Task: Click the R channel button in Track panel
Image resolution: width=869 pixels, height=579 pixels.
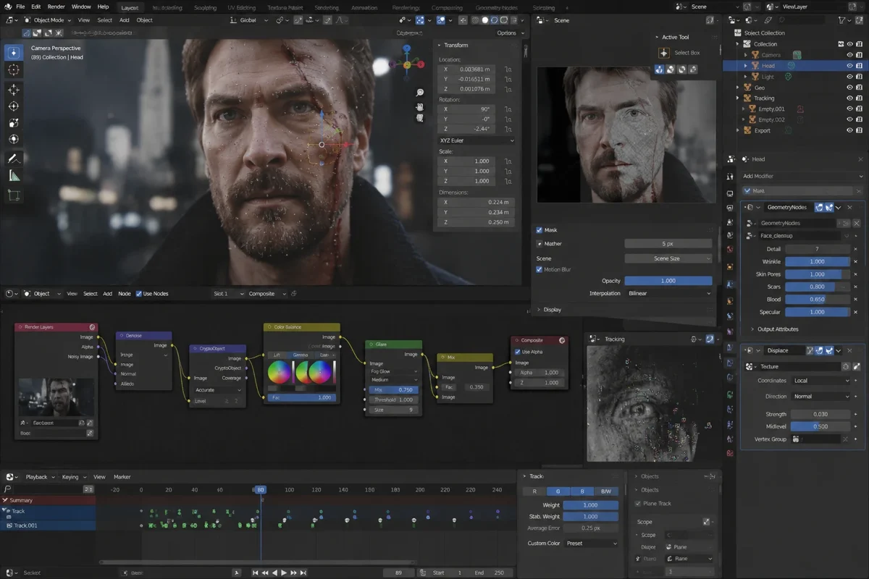Action: 534,491
